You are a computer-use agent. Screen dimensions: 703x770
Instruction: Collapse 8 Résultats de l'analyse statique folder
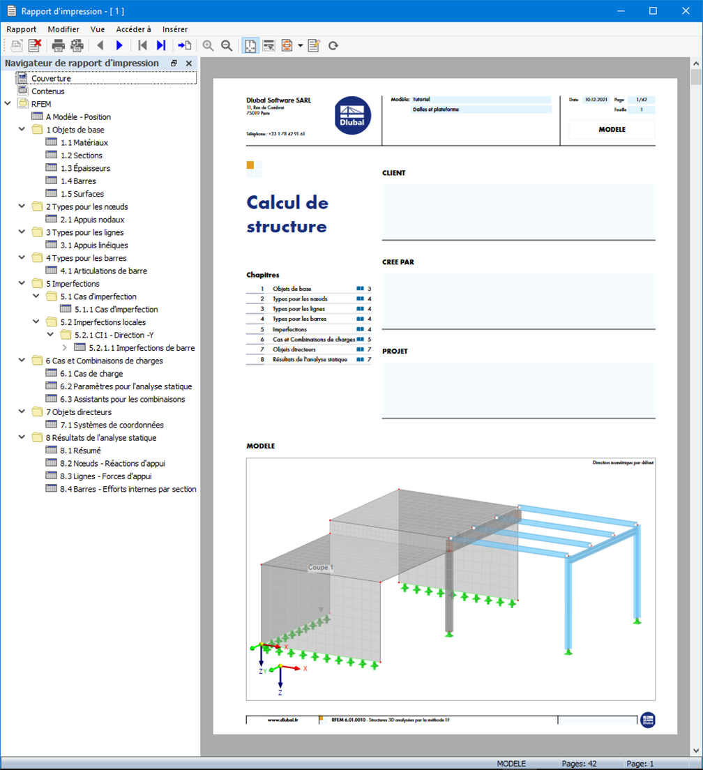(22, 437)
